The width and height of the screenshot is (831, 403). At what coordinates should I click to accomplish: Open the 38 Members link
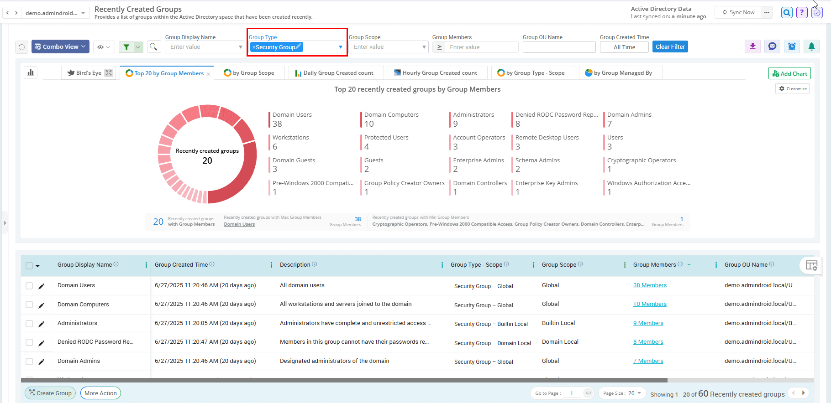tap(650, 285)
